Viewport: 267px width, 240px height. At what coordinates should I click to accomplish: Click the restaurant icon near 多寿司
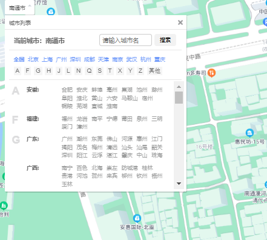tap(211, 73)
